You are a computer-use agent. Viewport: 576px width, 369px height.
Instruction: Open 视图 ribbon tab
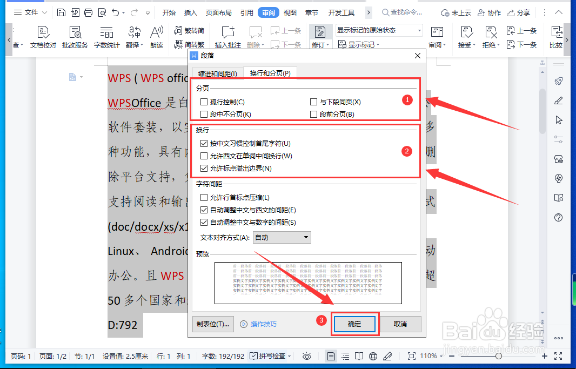(x=290, y=13)
